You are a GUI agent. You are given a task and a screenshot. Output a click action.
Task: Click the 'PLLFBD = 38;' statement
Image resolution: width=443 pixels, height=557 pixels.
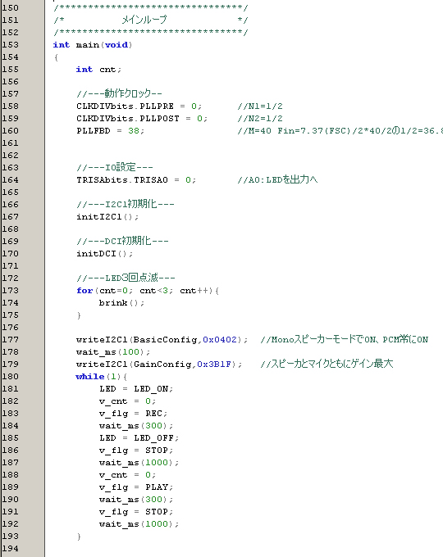coord(110,131)
